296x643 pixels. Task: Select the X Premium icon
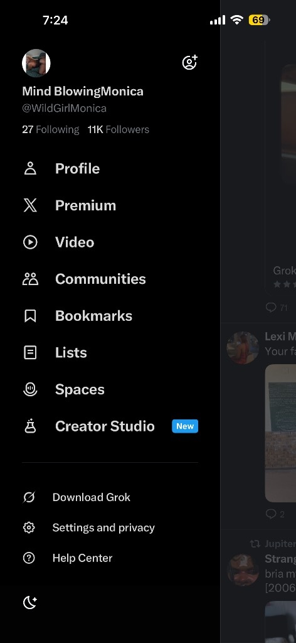pos(30,205)
